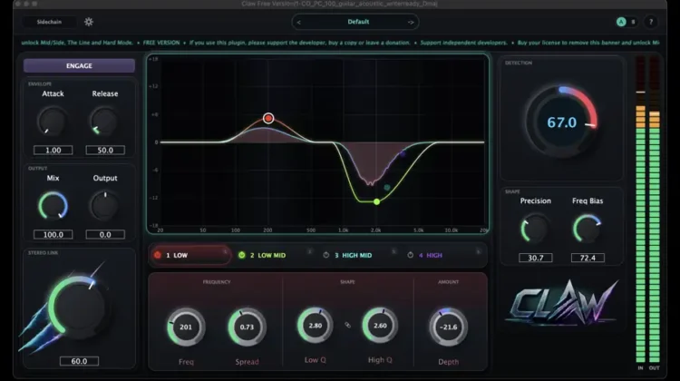The width and height of the screenshot is (680, 381).
Task: Click the Detection knob showing 67.0
Action: 561,122
